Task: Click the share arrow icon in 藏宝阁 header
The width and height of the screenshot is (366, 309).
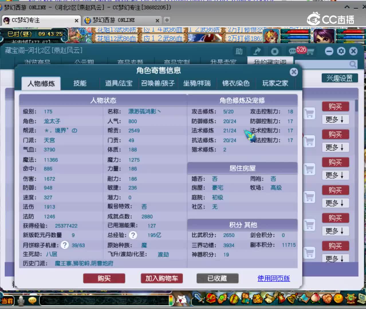Action: click(x=257, y=51)
